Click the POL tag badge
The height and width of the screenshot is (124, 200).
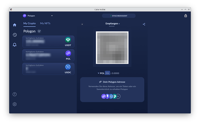pyautogui.click(x=108, y=73)
